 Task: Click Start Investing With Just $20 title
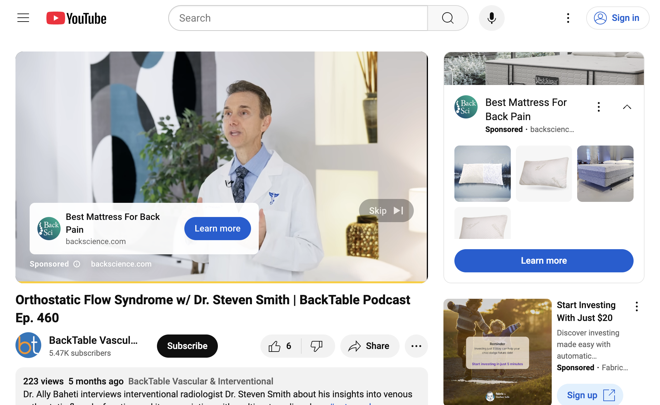point(586,311)
